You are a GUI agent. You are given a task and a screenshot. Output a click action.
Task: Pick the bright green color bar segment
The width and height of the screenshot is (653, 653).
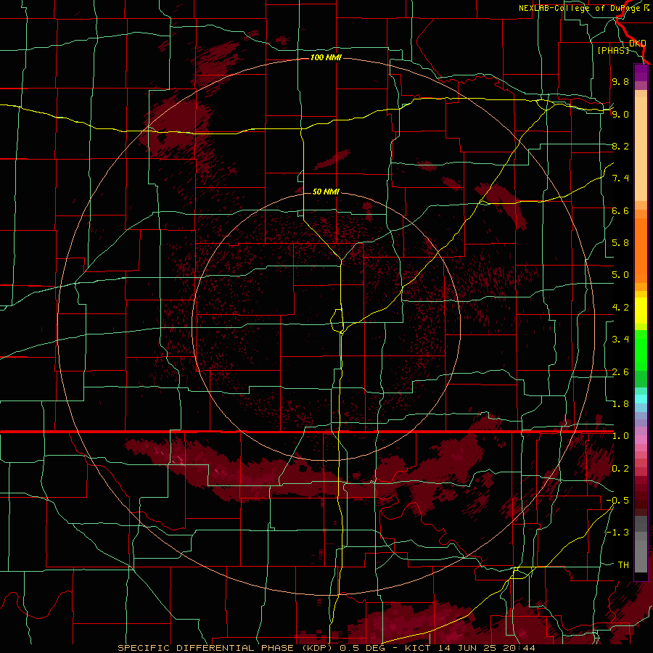click(641, 350)
